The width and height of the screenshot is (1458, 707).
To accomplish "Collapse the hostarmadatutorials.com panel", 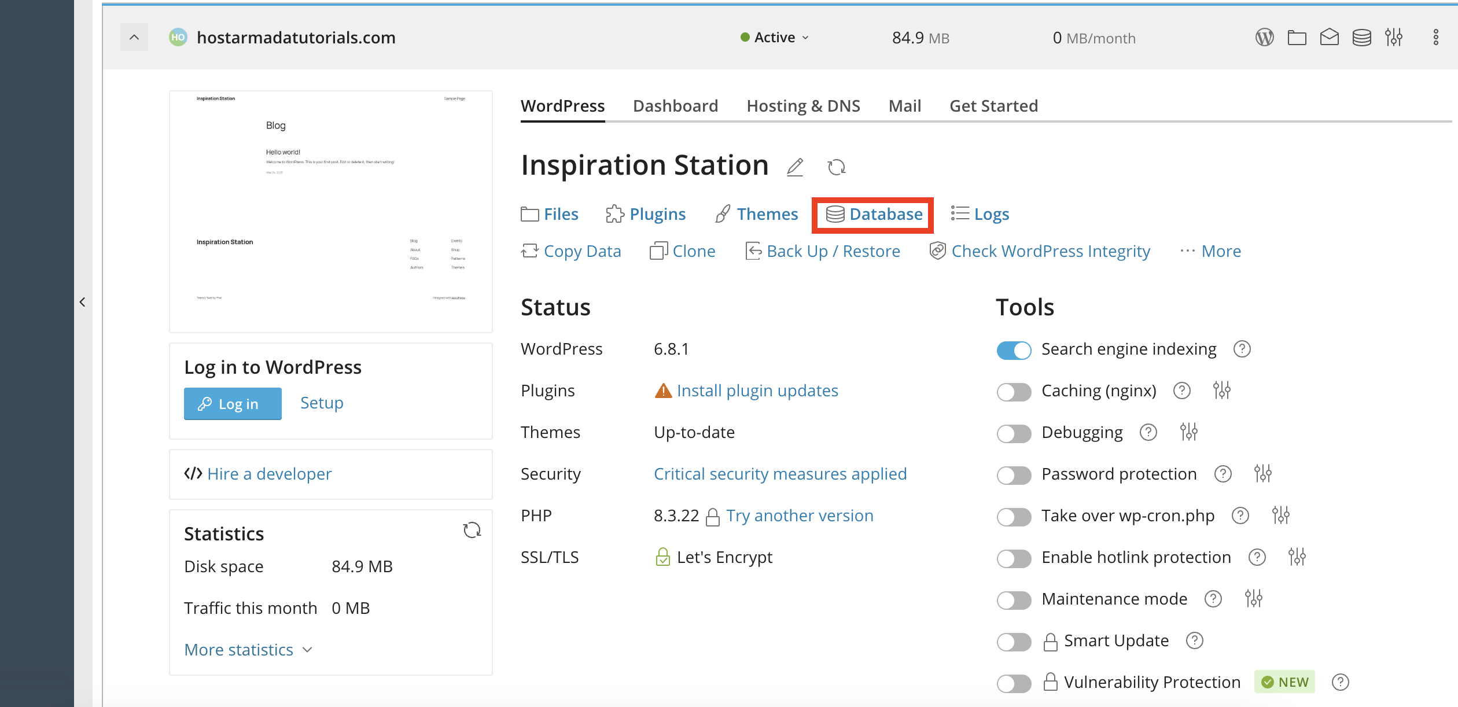I will (134, 37).
